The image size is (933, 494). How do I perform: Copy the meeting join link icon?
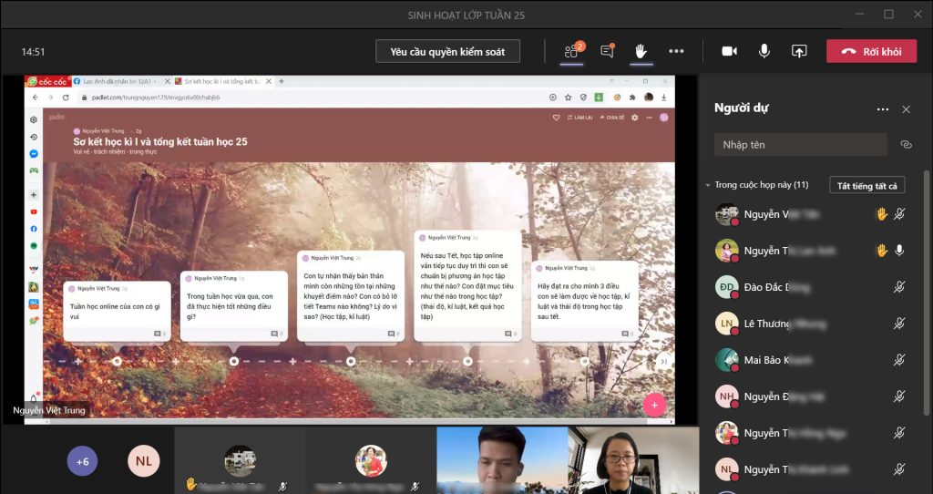click(906, 144)
